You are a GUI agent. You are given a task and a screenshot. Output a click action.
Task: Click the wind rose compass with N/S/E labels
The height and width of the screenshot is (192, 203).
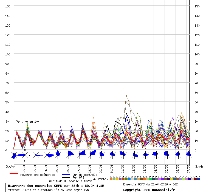[25, 155]
